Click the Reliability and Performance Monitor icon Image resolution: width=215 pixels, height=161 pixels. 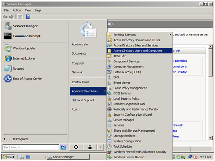(109, 109)
